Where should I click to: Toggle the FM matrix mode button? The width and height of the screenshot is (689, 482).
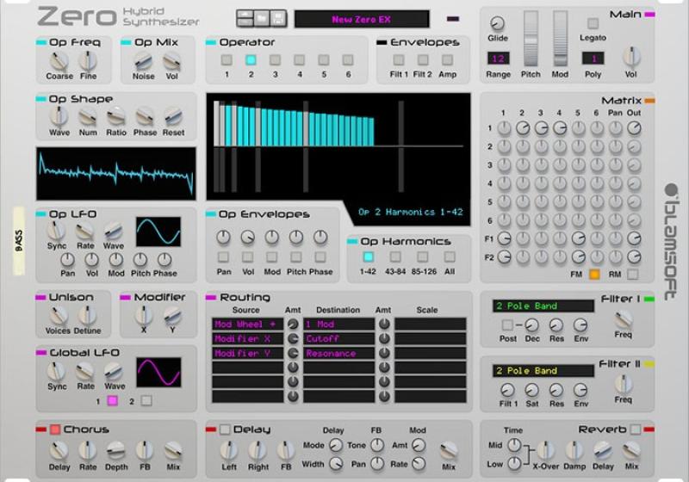tap(594, 275)
